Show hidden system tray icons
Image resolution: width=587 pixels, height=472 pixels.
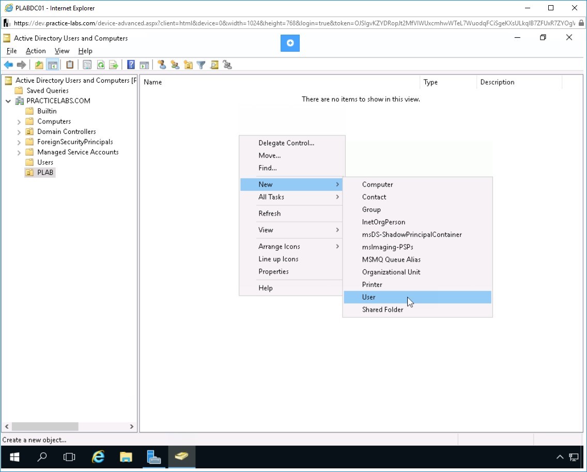tap(560, 456)
